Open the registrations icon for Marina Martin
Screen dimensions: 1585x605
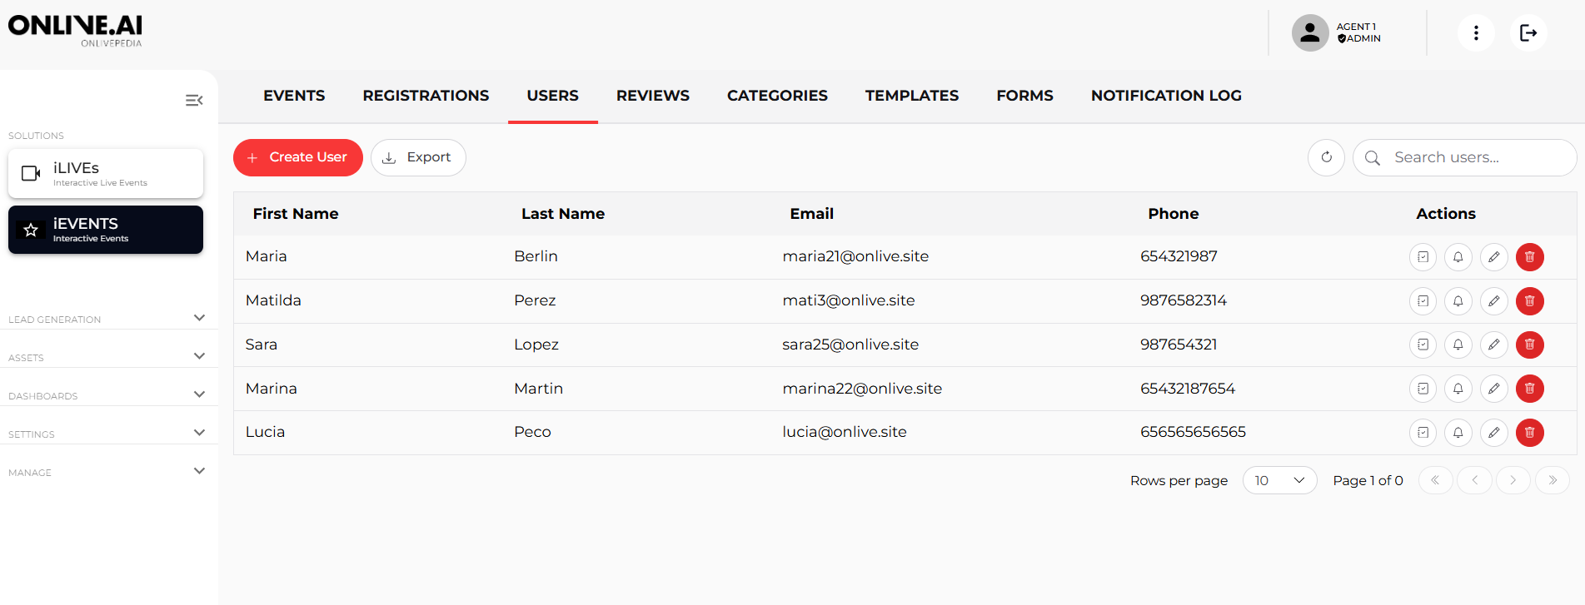(1423, 389)
